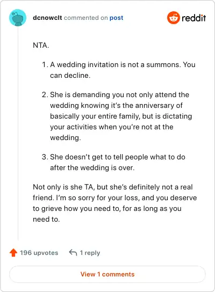Click the list number "3." marker
The height and width of the screenshot is (292, 215).
(x=45, y=157)
